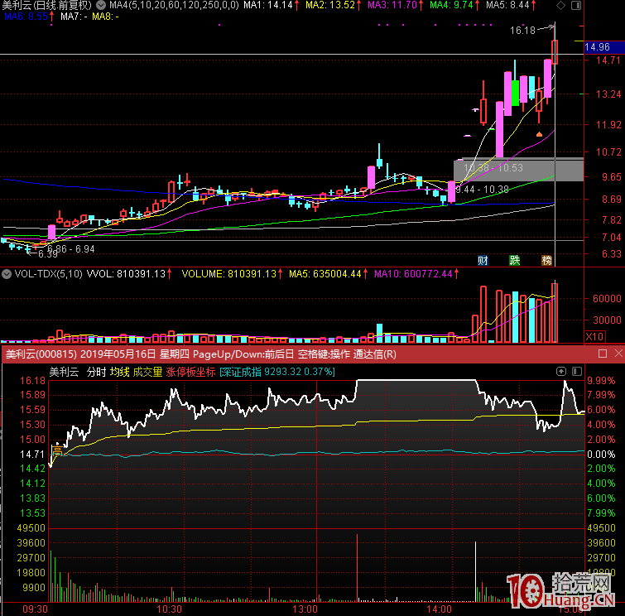Expand the VOL-TDX indicator dropdown arrow
Viewport: 625px width, 616px height.
click(7, 274)
